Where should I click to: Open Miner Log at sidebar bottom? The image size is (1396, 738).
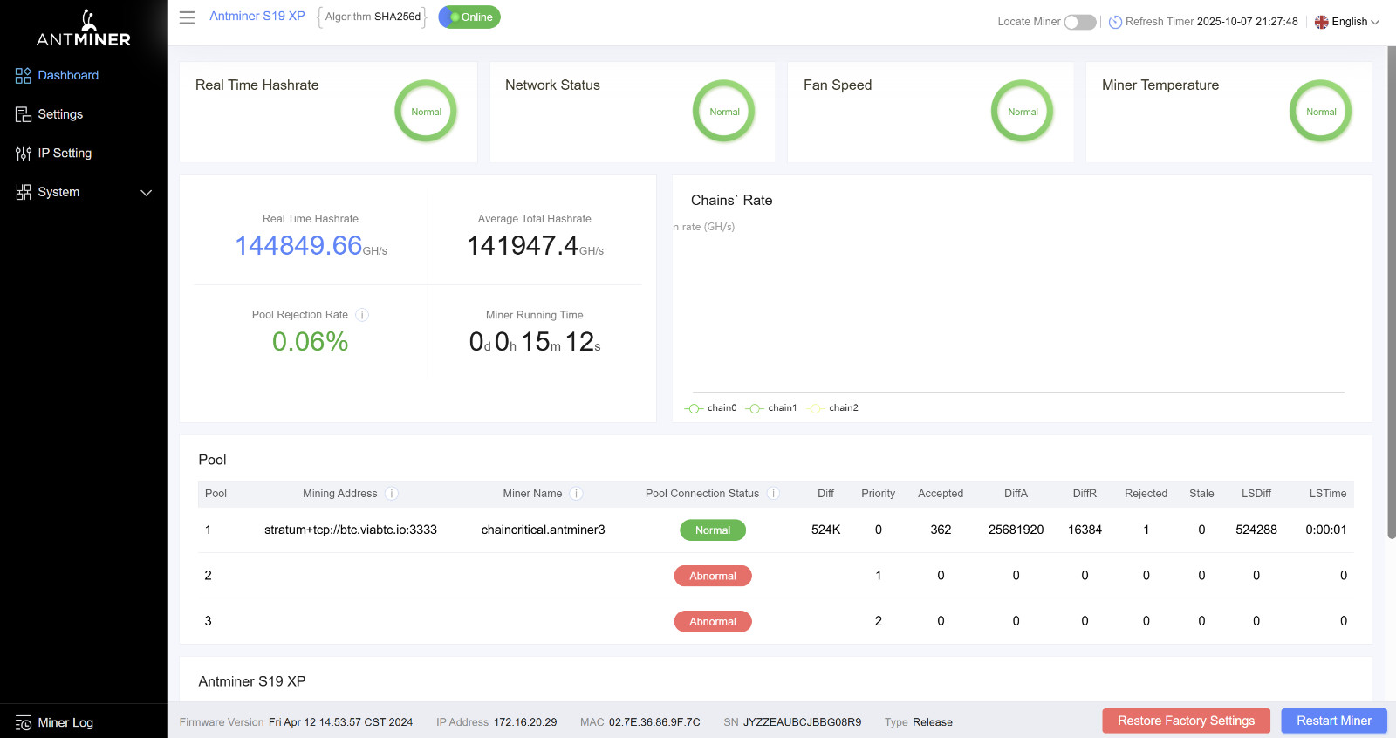pyautogui.click(x=65, y=722)
